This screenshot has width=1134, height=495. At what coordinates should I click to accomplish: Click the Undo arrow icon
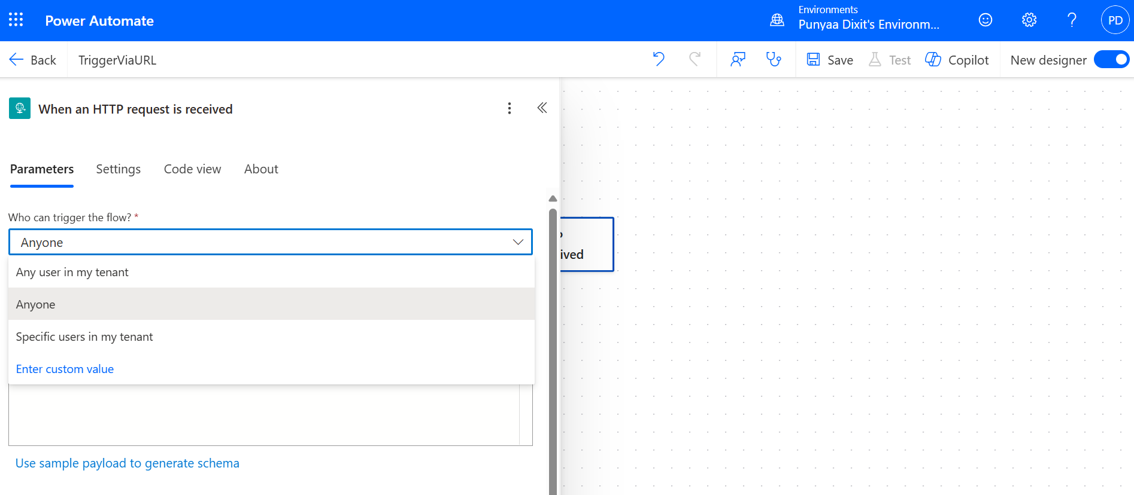click(659, 59)
